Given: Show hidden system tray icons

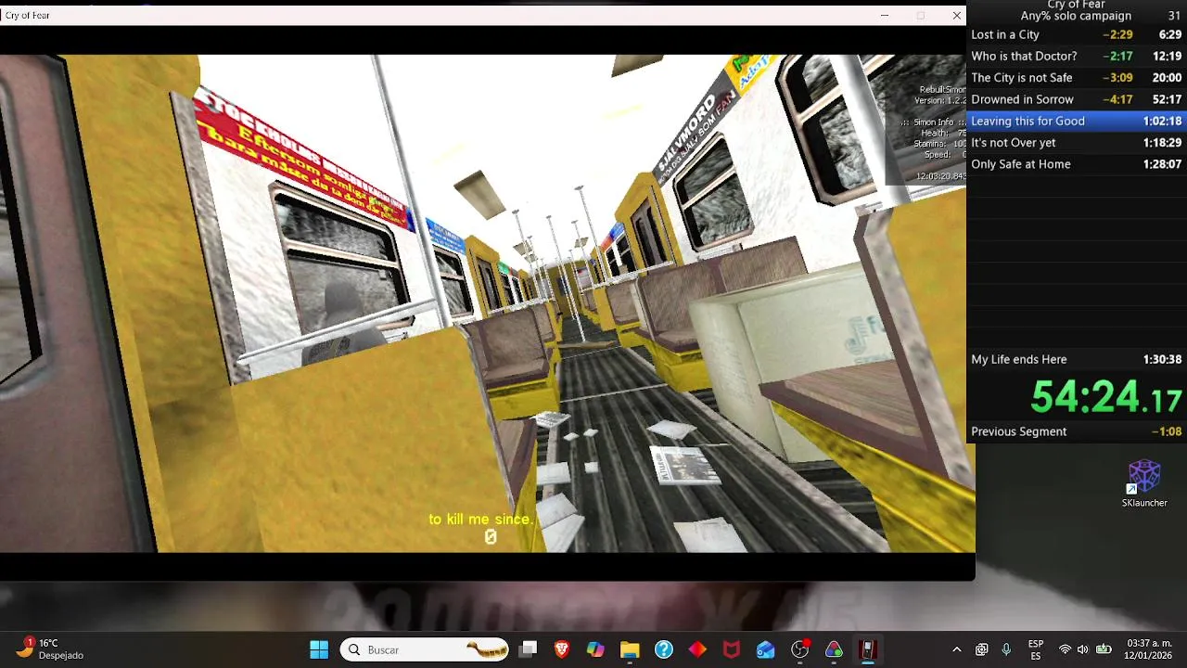Looking at the screenshot, I should click(x=957, y=649).
